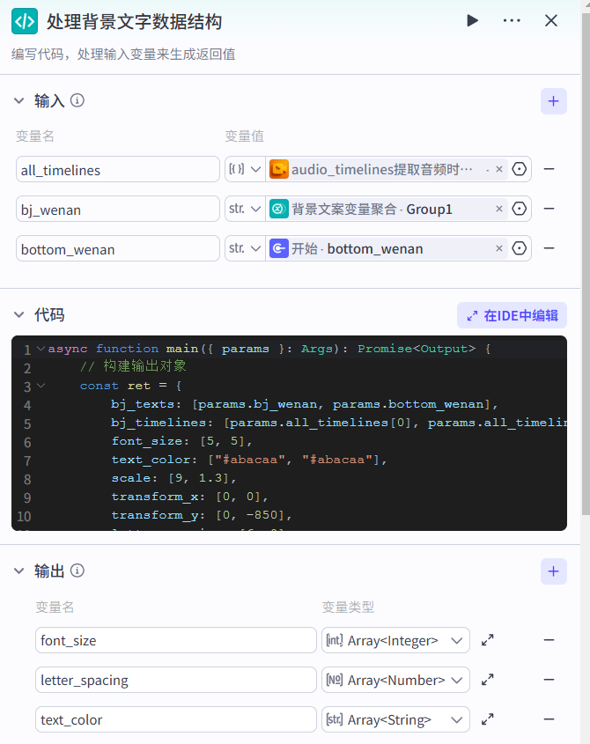This screenshot has width=590, height=744.
Task: Open variable picker for bj_wenan row
Action: coord(520,209)
